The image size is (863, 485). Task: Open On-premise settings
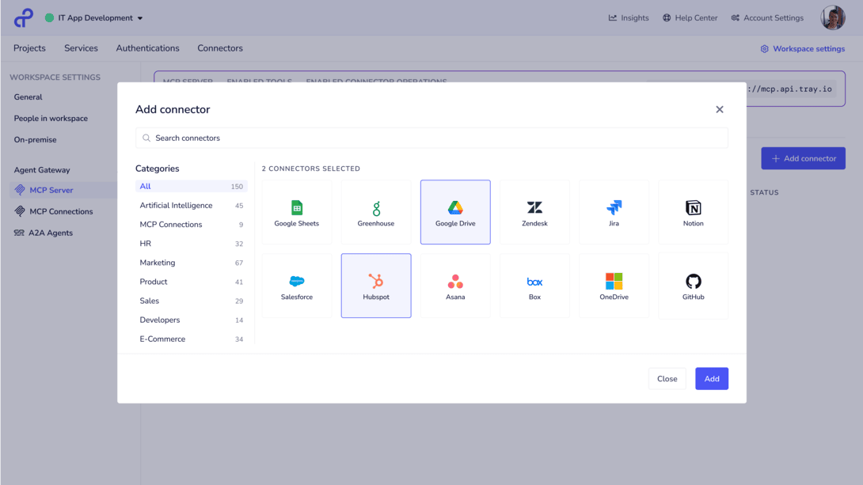coord(35,140)
